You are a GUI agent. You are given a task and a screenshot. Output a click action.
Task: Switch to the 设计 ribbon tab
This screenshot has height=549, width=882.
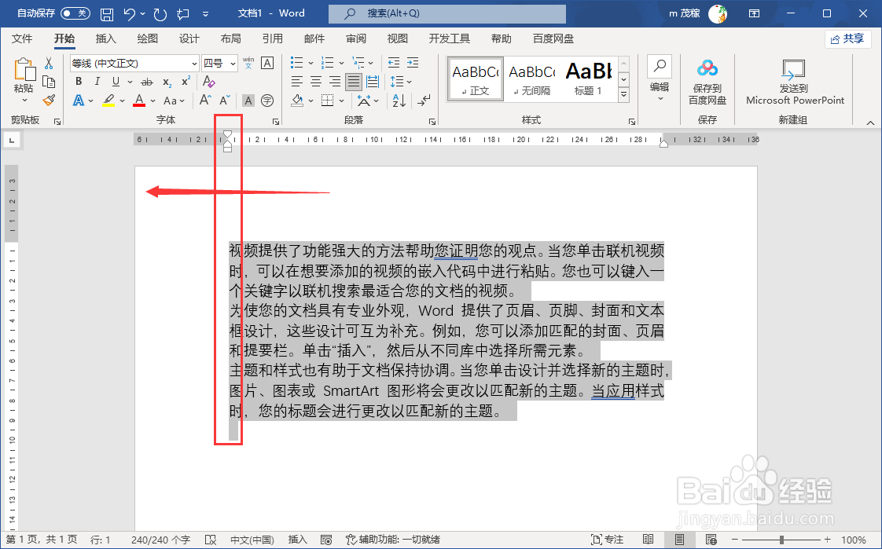click(189, 38)
